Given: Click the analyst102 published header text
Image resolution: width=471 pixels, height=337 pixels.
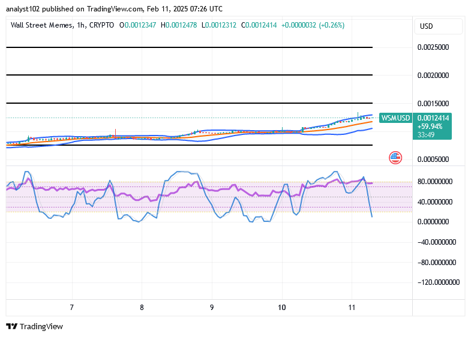Looking at the screenshot, I should pos(114,9).
